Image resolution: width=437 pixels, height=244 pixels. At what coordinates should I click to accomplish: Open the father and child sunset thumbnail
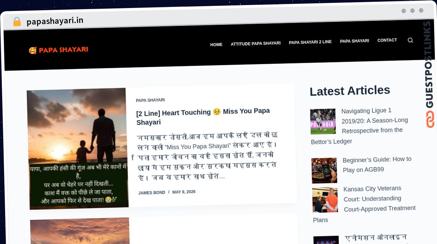pyautogui.click(x=78, y=149)
